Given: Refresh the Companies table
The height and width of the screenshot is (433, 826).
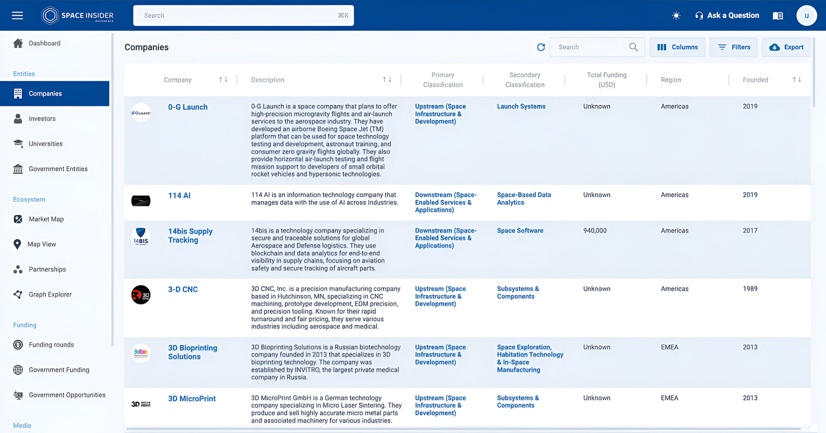Looking at the screenshot, I should (x=541, y=47).
